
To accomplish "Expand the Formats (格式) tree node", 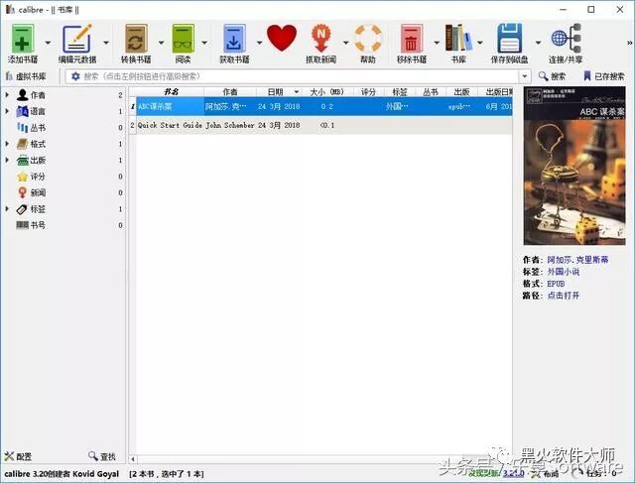I will [x=7, y=144].
